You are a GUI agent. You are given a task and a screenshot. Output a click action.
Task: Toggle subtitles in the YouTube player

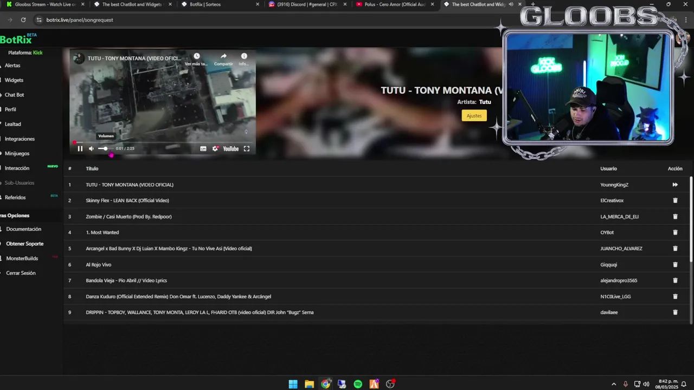coord(203,148)
